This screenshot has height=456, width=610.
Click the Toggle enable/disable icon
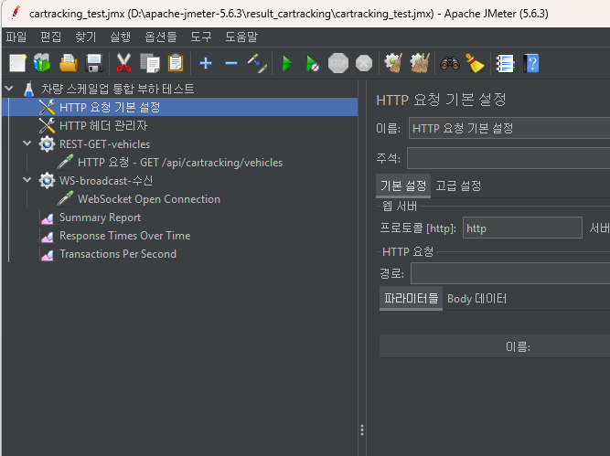[x=257, y=63]
